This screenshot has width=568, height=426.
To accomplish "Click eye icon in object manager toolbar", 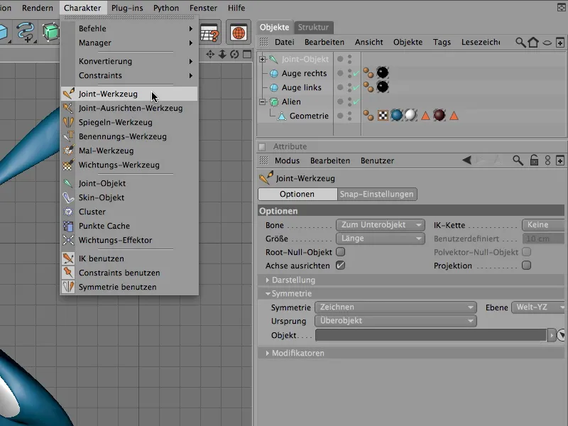I will pyautogui.click(x=547, y=43).
